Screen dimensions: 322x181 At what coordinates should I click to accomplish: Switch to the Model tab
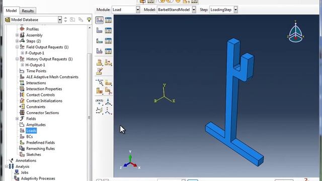[11, 11]
